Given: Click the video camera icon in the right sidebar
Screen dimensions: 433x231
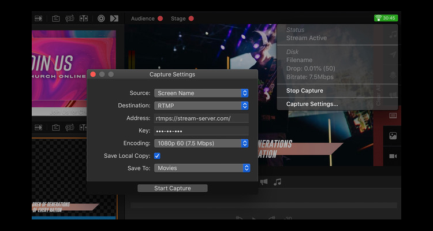Looking at the screenshot, I should pos(393,157).
